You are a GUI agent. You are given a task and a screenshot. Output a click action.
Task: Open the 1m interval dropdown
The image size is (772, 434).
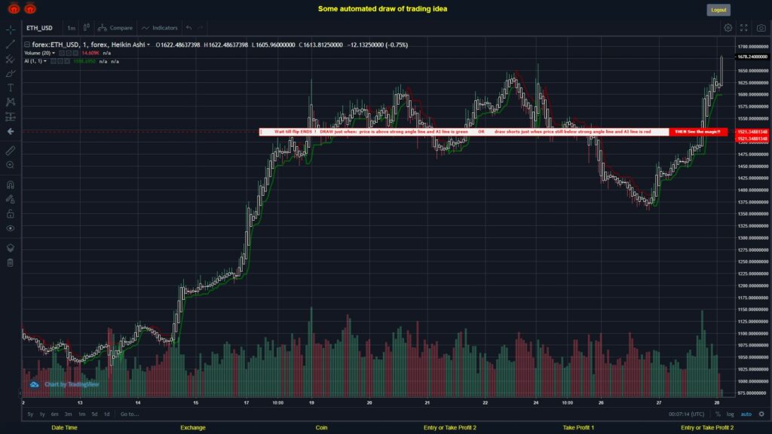click(x=72, y=28)
